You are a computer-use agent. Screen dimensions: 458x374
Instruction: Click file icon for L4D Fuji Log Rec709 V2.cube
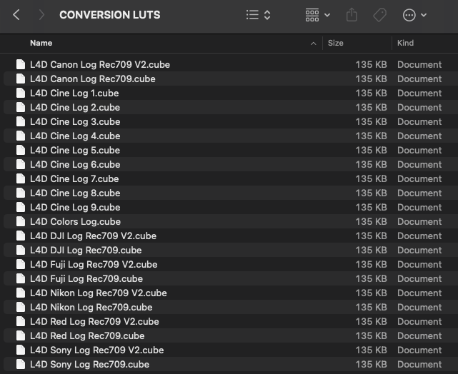click(21, 264)
